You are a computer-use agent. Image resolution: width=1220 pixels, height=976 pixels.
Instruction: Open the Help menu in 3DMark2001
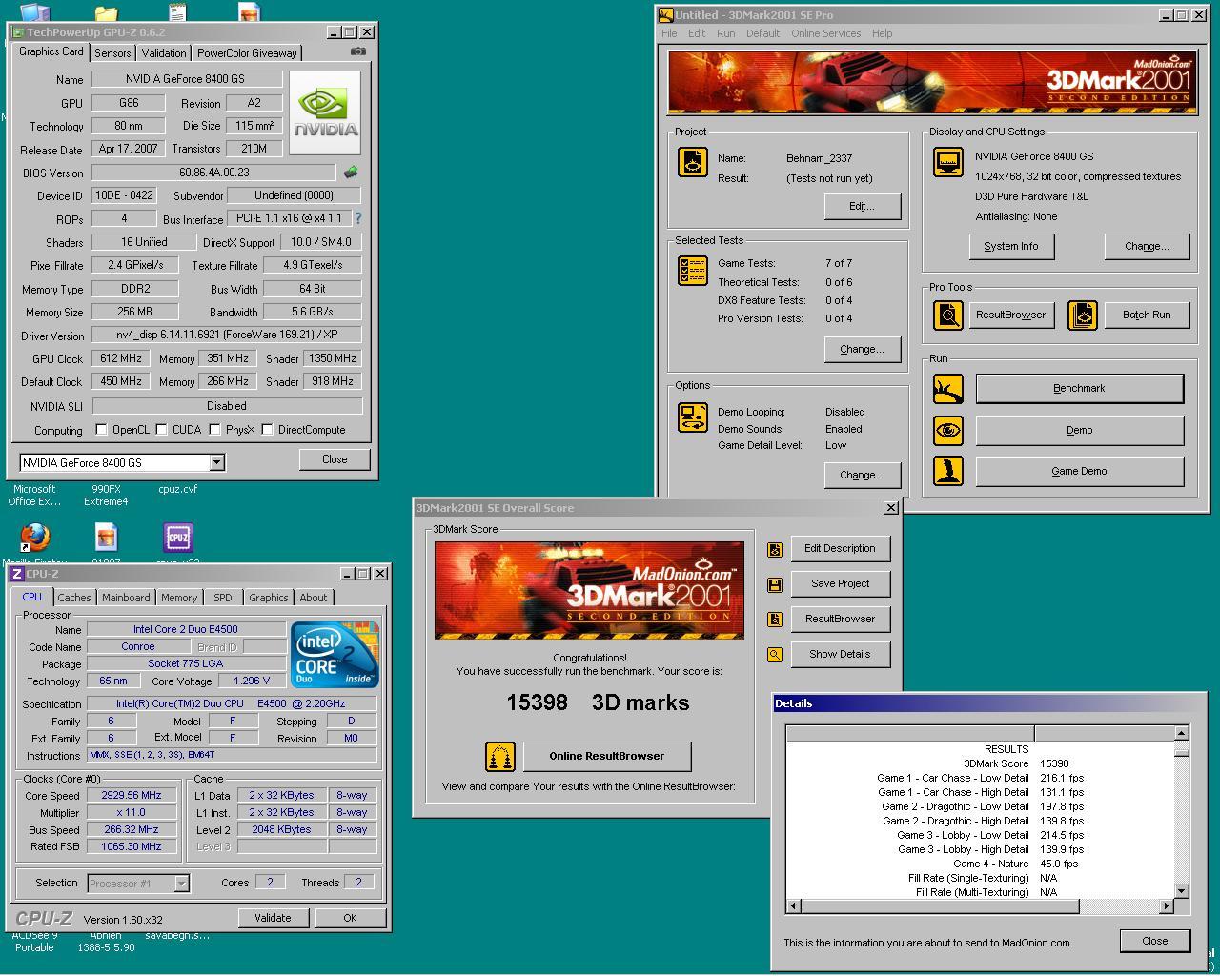(x=883, y=33)
